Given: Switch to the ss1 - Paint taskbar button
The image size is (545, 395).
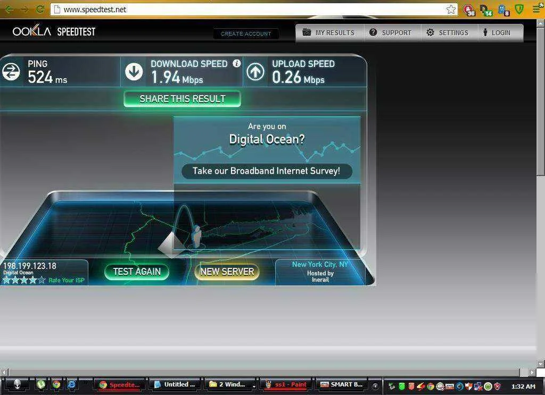Looking at the screenshot, I should pos(286,384).
